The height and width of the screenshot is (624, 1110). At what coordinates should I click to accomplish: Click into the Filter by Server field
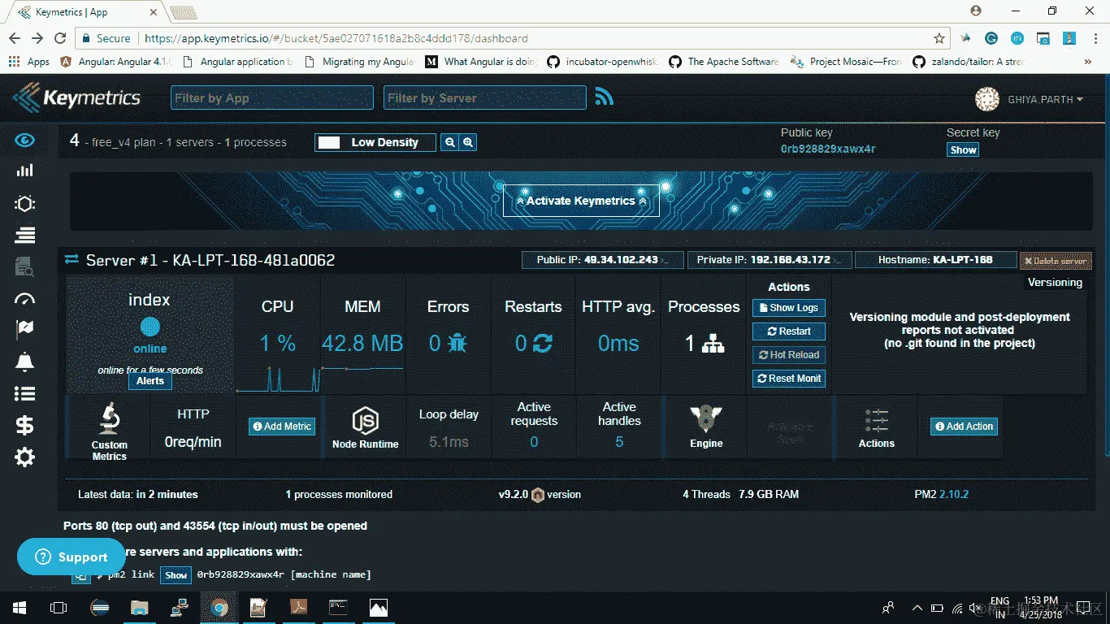[x=485, y=97]
